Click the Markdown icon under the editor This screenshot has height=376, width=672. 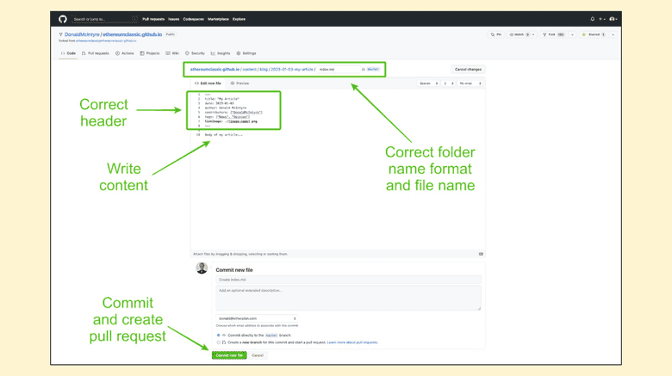[x=481, y=254]
